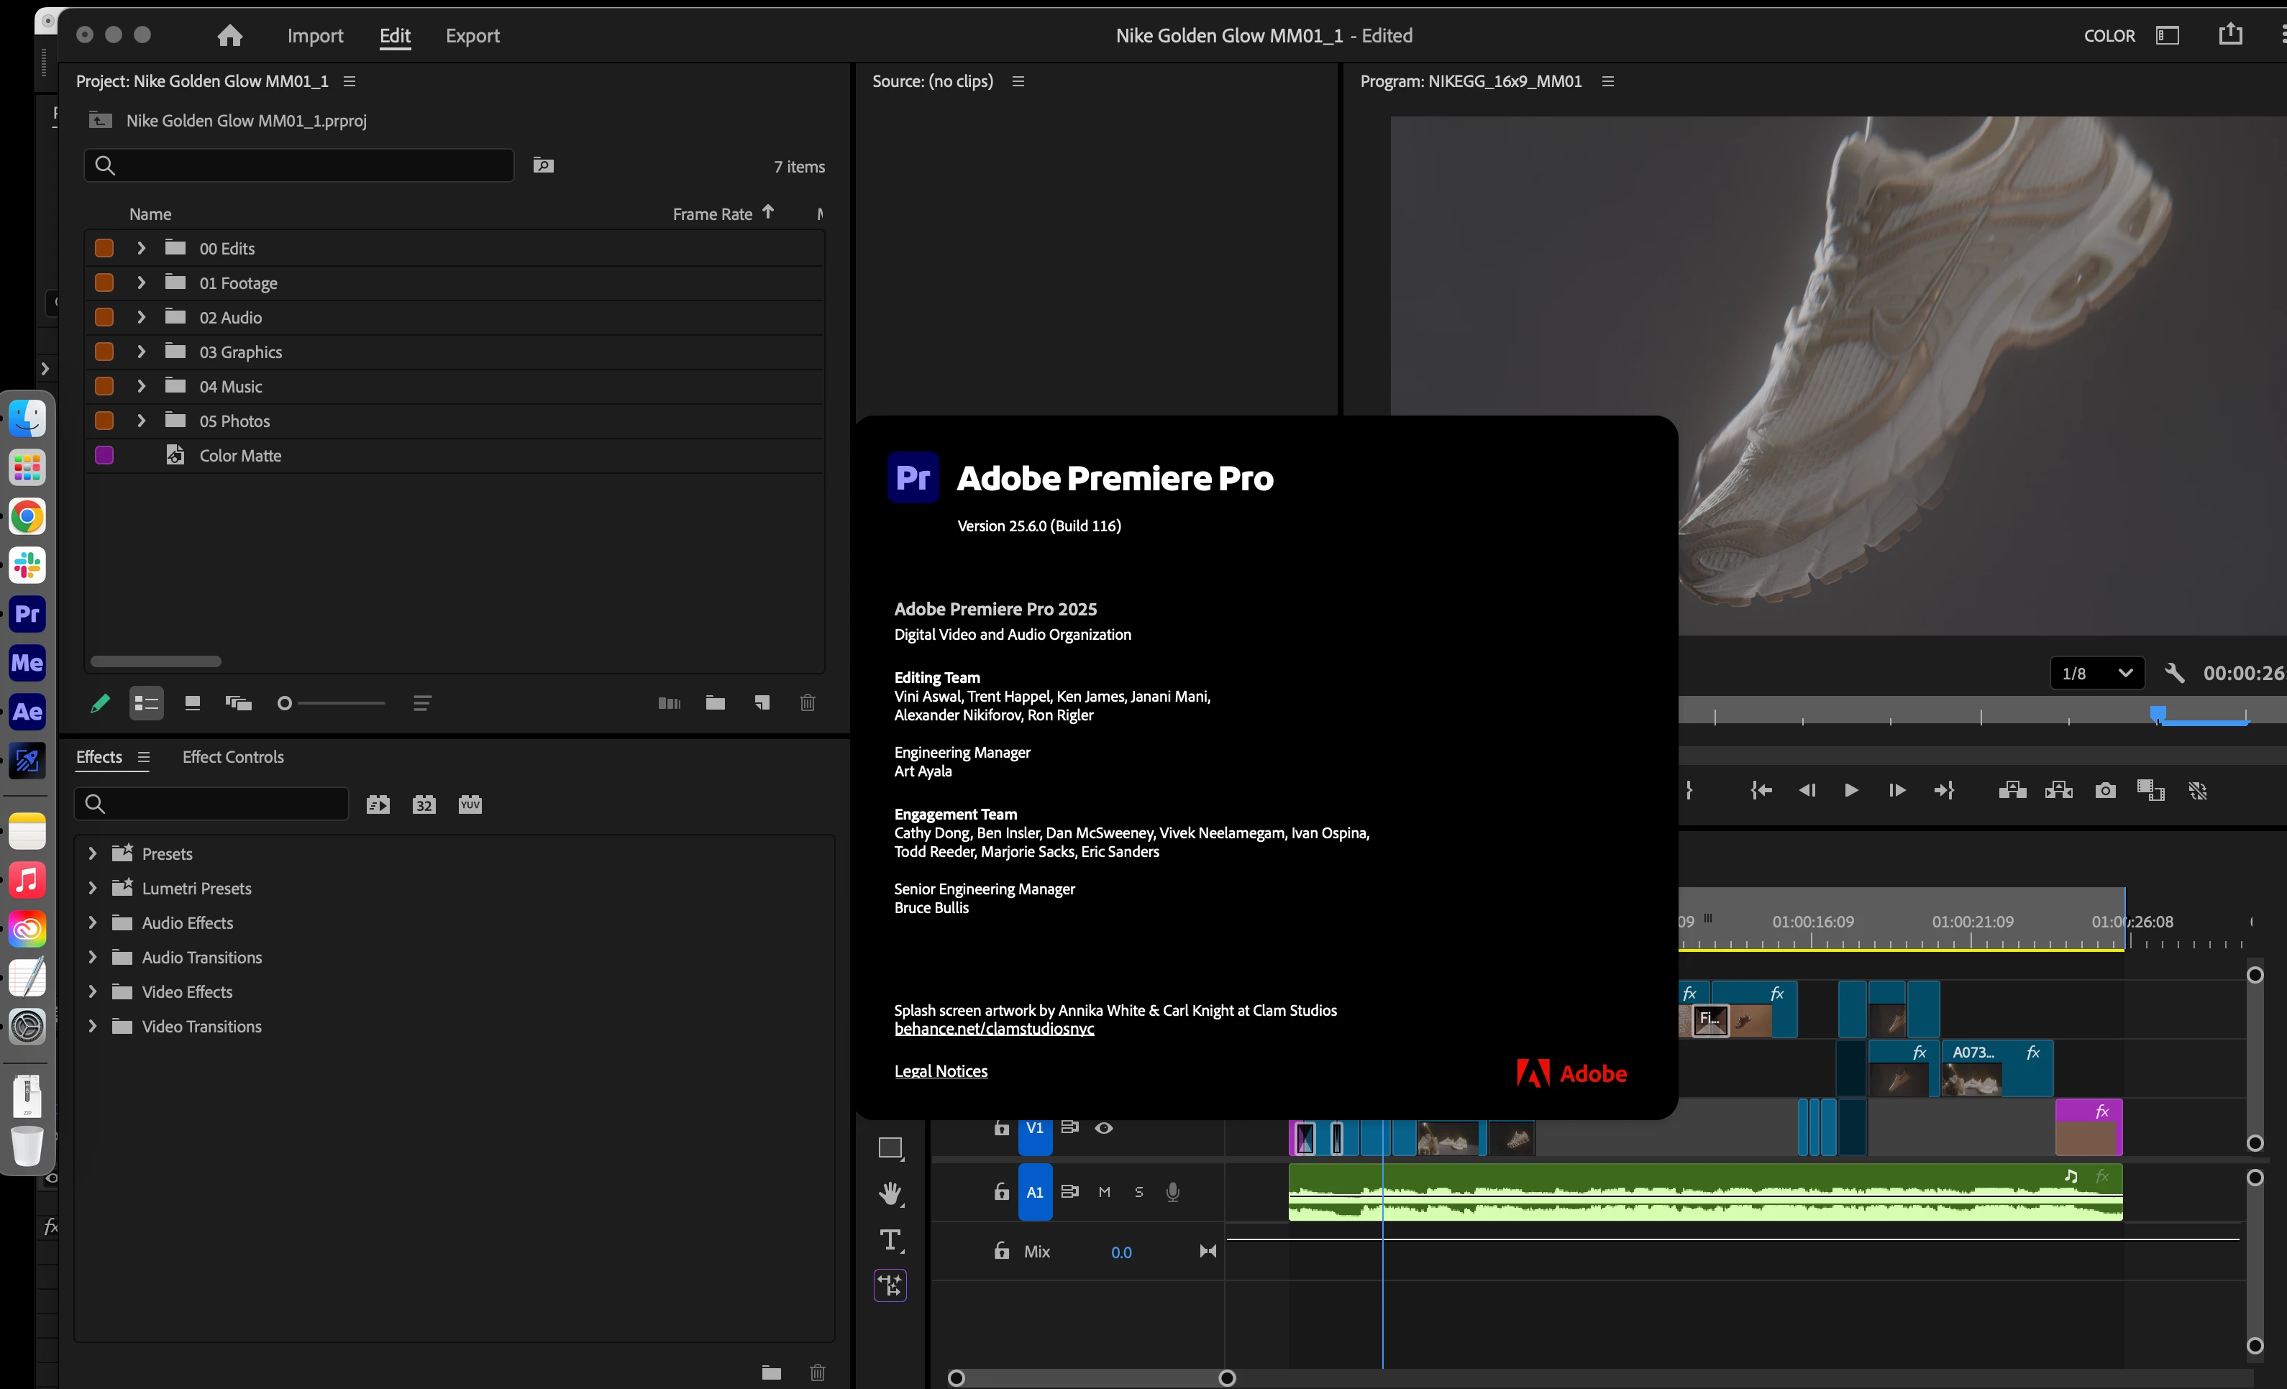
Task: Click the New Bin folder icon in Project panel
Action: 715,703
